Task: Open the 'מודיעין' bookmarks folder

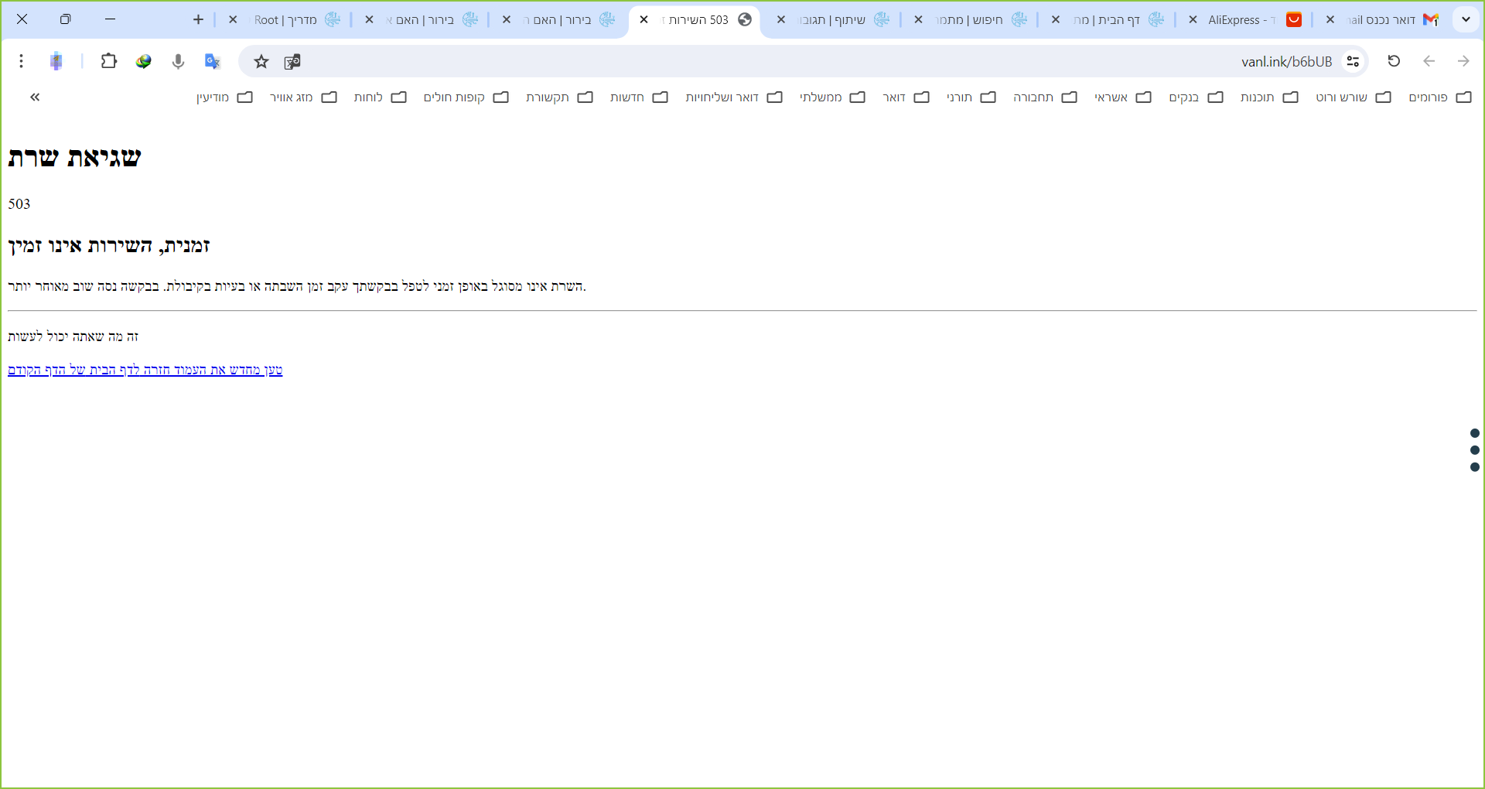Action: click(x=224, y=97)
